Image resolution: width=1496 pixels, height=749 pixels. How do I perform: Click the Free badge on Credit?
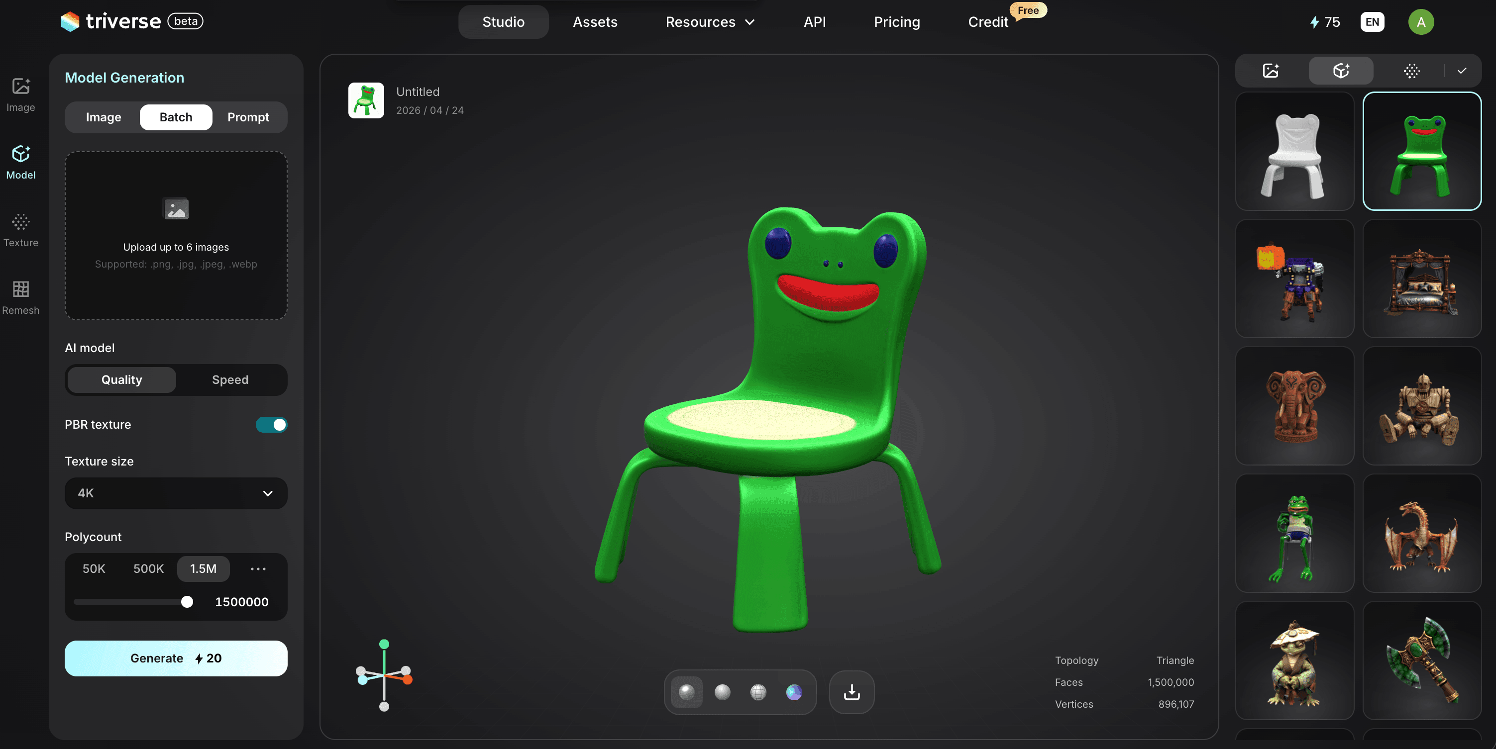click(x=1028, y=10)
